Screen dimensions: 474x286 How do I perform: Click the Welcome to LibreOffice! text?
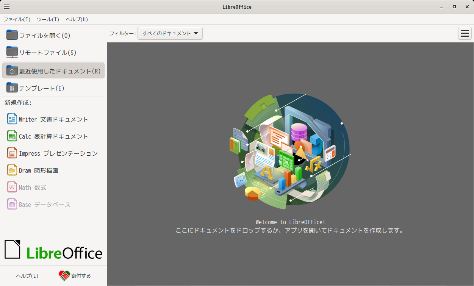(x=290, y=222)
